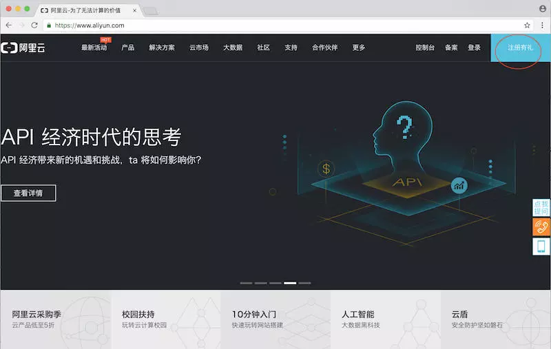Select the 阿里云 browser tab

coord(88,10)
